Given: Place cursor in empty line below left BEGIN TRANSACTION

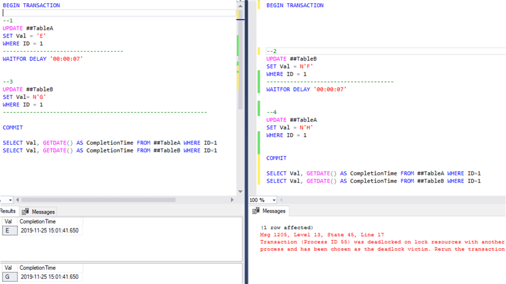Looking at the screenshot, I should (119, 13).
